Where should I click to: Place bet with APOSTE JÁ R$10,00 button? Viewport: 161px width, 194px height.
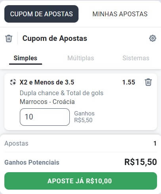click(80, 181)
